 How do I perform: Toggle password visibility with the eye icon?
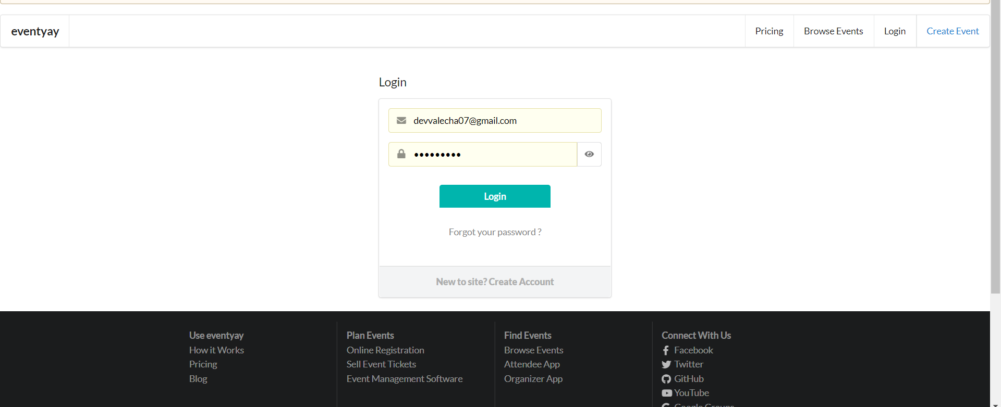(589, 154)
